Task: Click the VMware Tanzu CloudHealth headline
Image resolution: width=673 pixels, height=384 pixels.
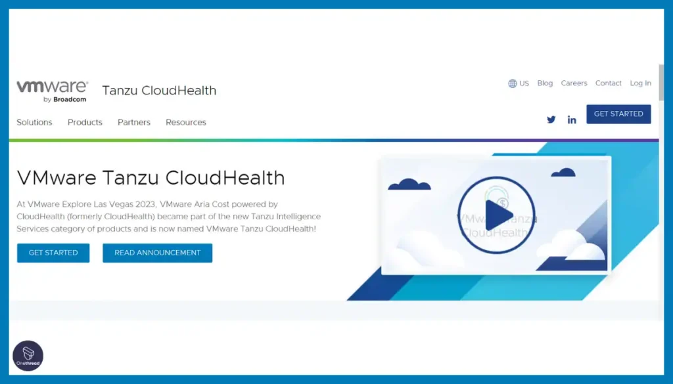Action: coord(151,178)
